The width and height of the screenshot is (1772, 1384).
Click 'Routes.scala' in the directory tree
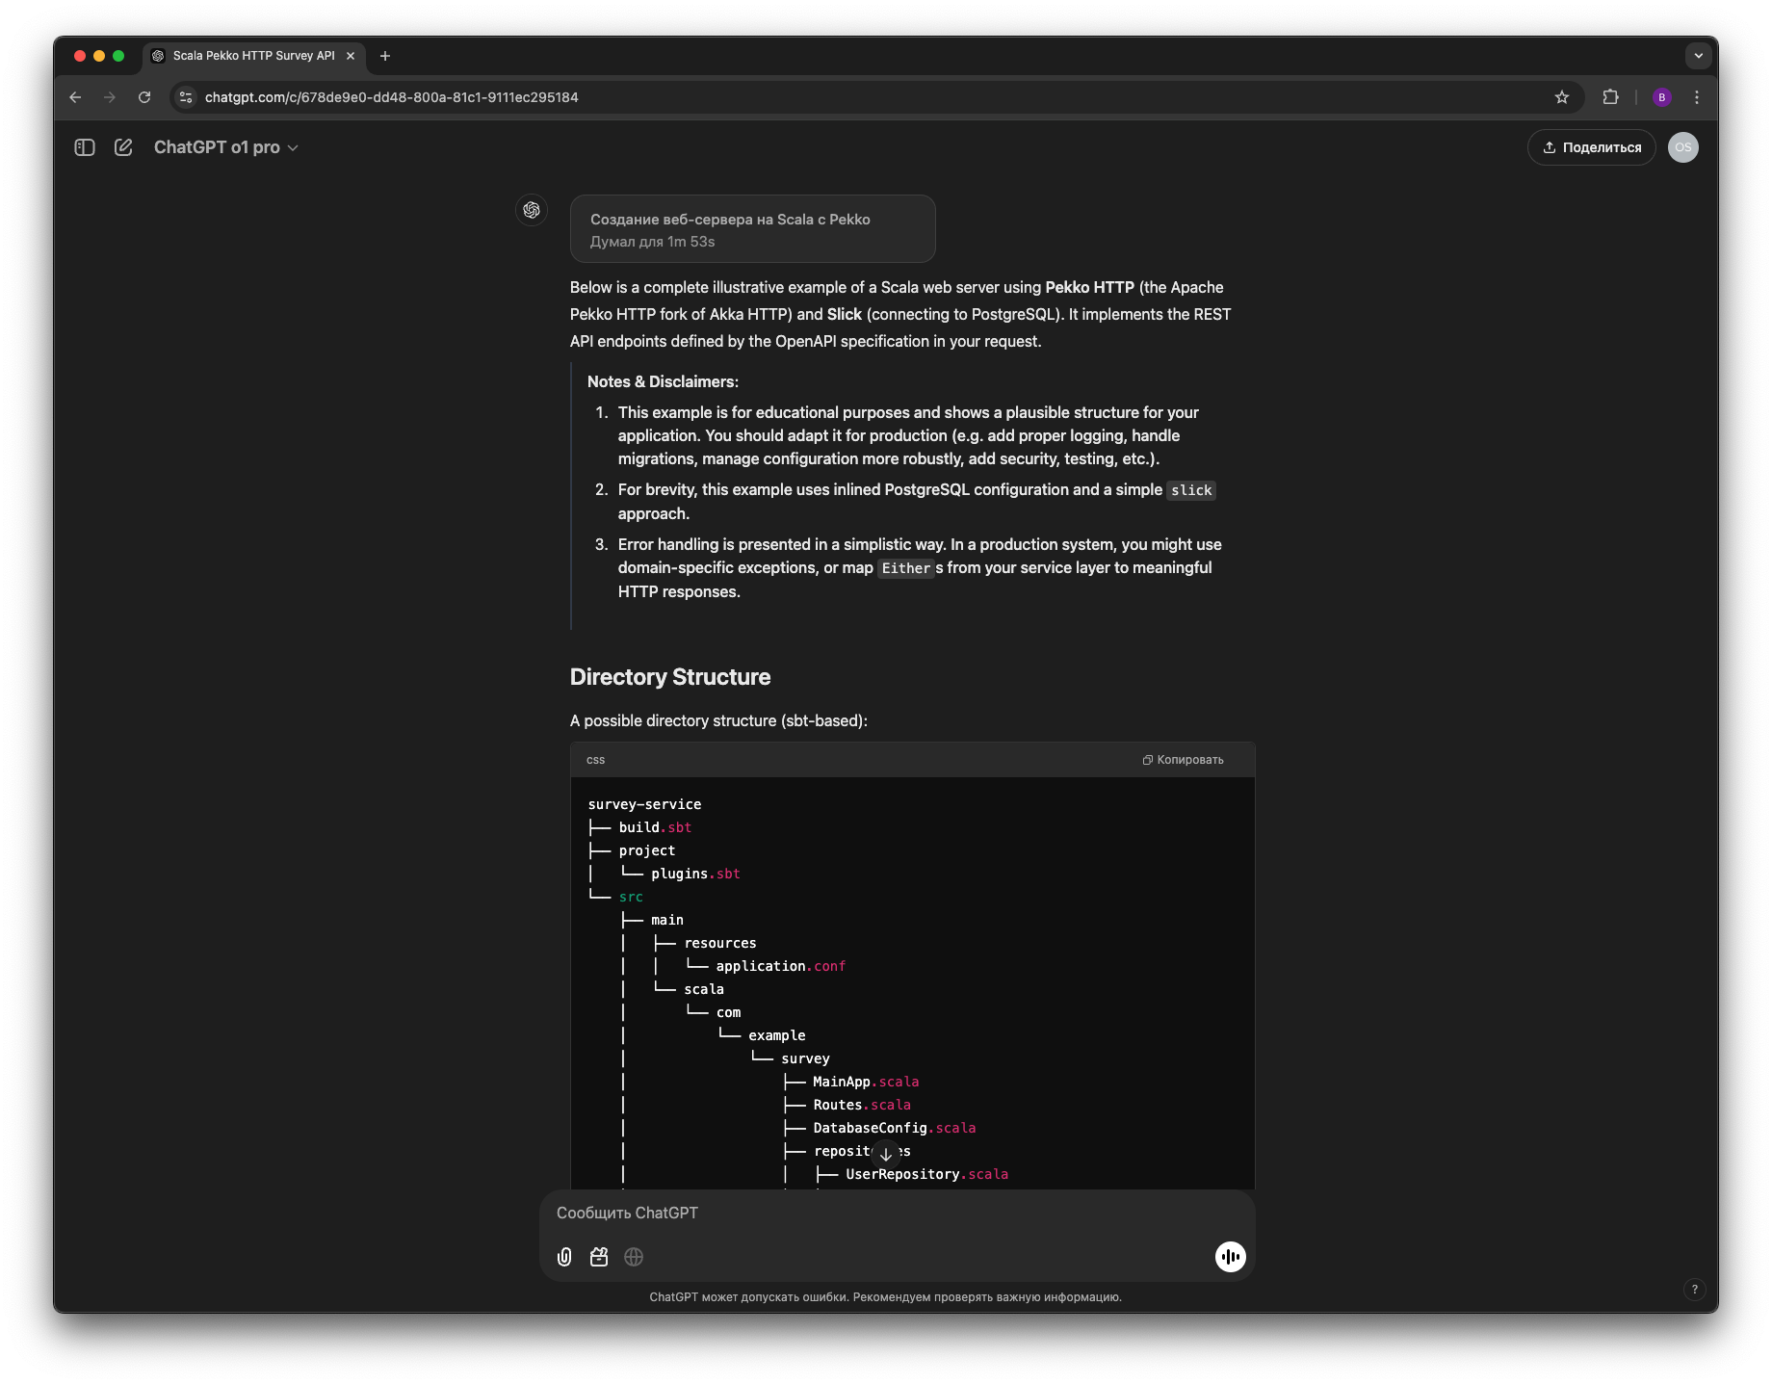click(862, 1105)
